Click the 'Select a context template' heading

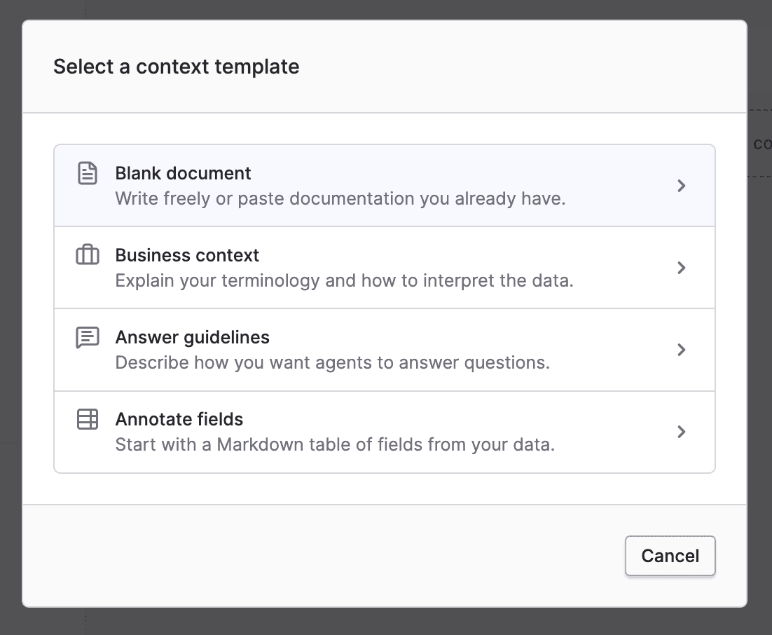coord(177,67)
